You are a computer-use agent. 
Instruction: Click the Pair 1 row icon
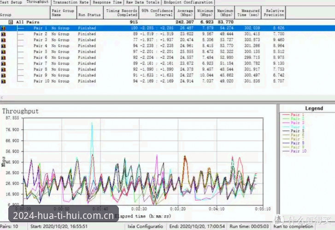3,28
